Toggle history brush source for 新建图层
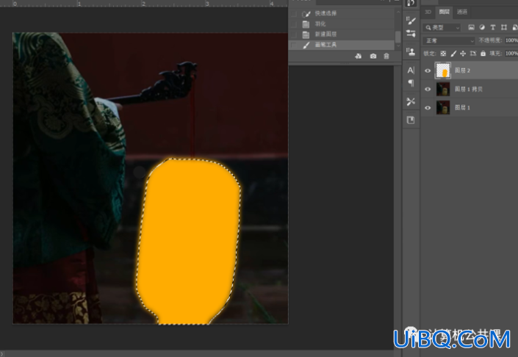 click(x=293, y=35)
